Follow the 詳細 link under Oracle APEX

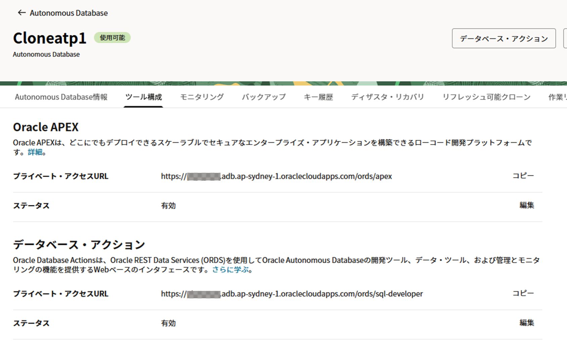click(35, 152)
